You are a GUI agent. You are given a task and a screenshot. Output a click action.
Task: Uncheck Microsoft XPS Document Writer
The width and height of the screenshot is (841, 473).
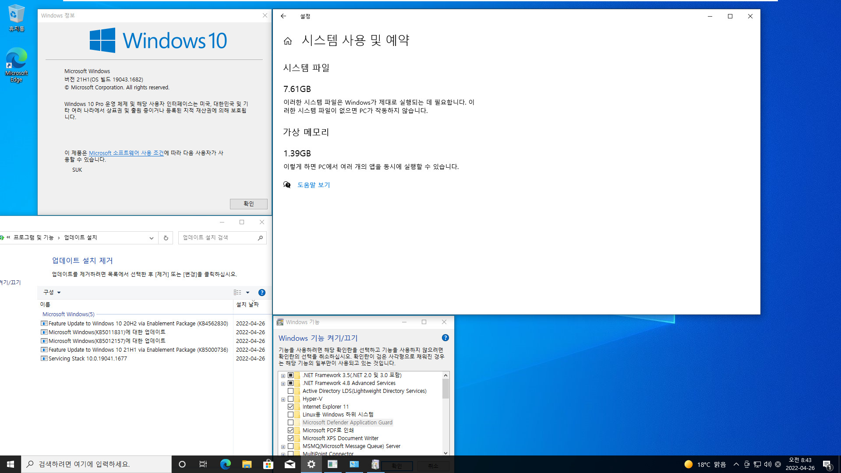click(290, 438)
